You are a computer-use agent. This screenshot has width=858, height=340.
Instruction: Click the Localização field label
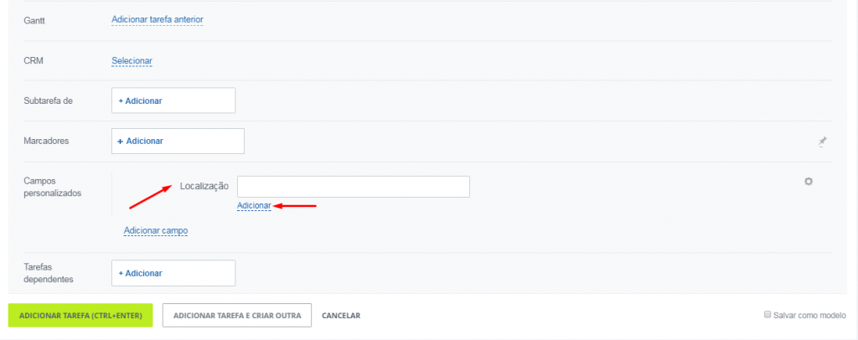[x=204, y=187]
